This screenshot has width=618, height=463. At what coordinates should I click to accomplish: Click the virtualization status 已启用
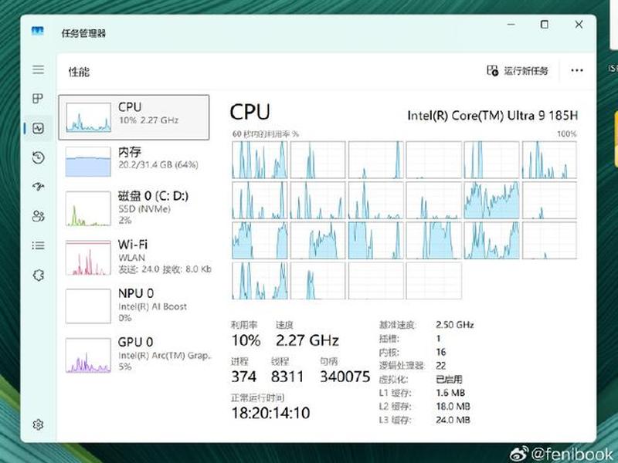tap(449, 379)
